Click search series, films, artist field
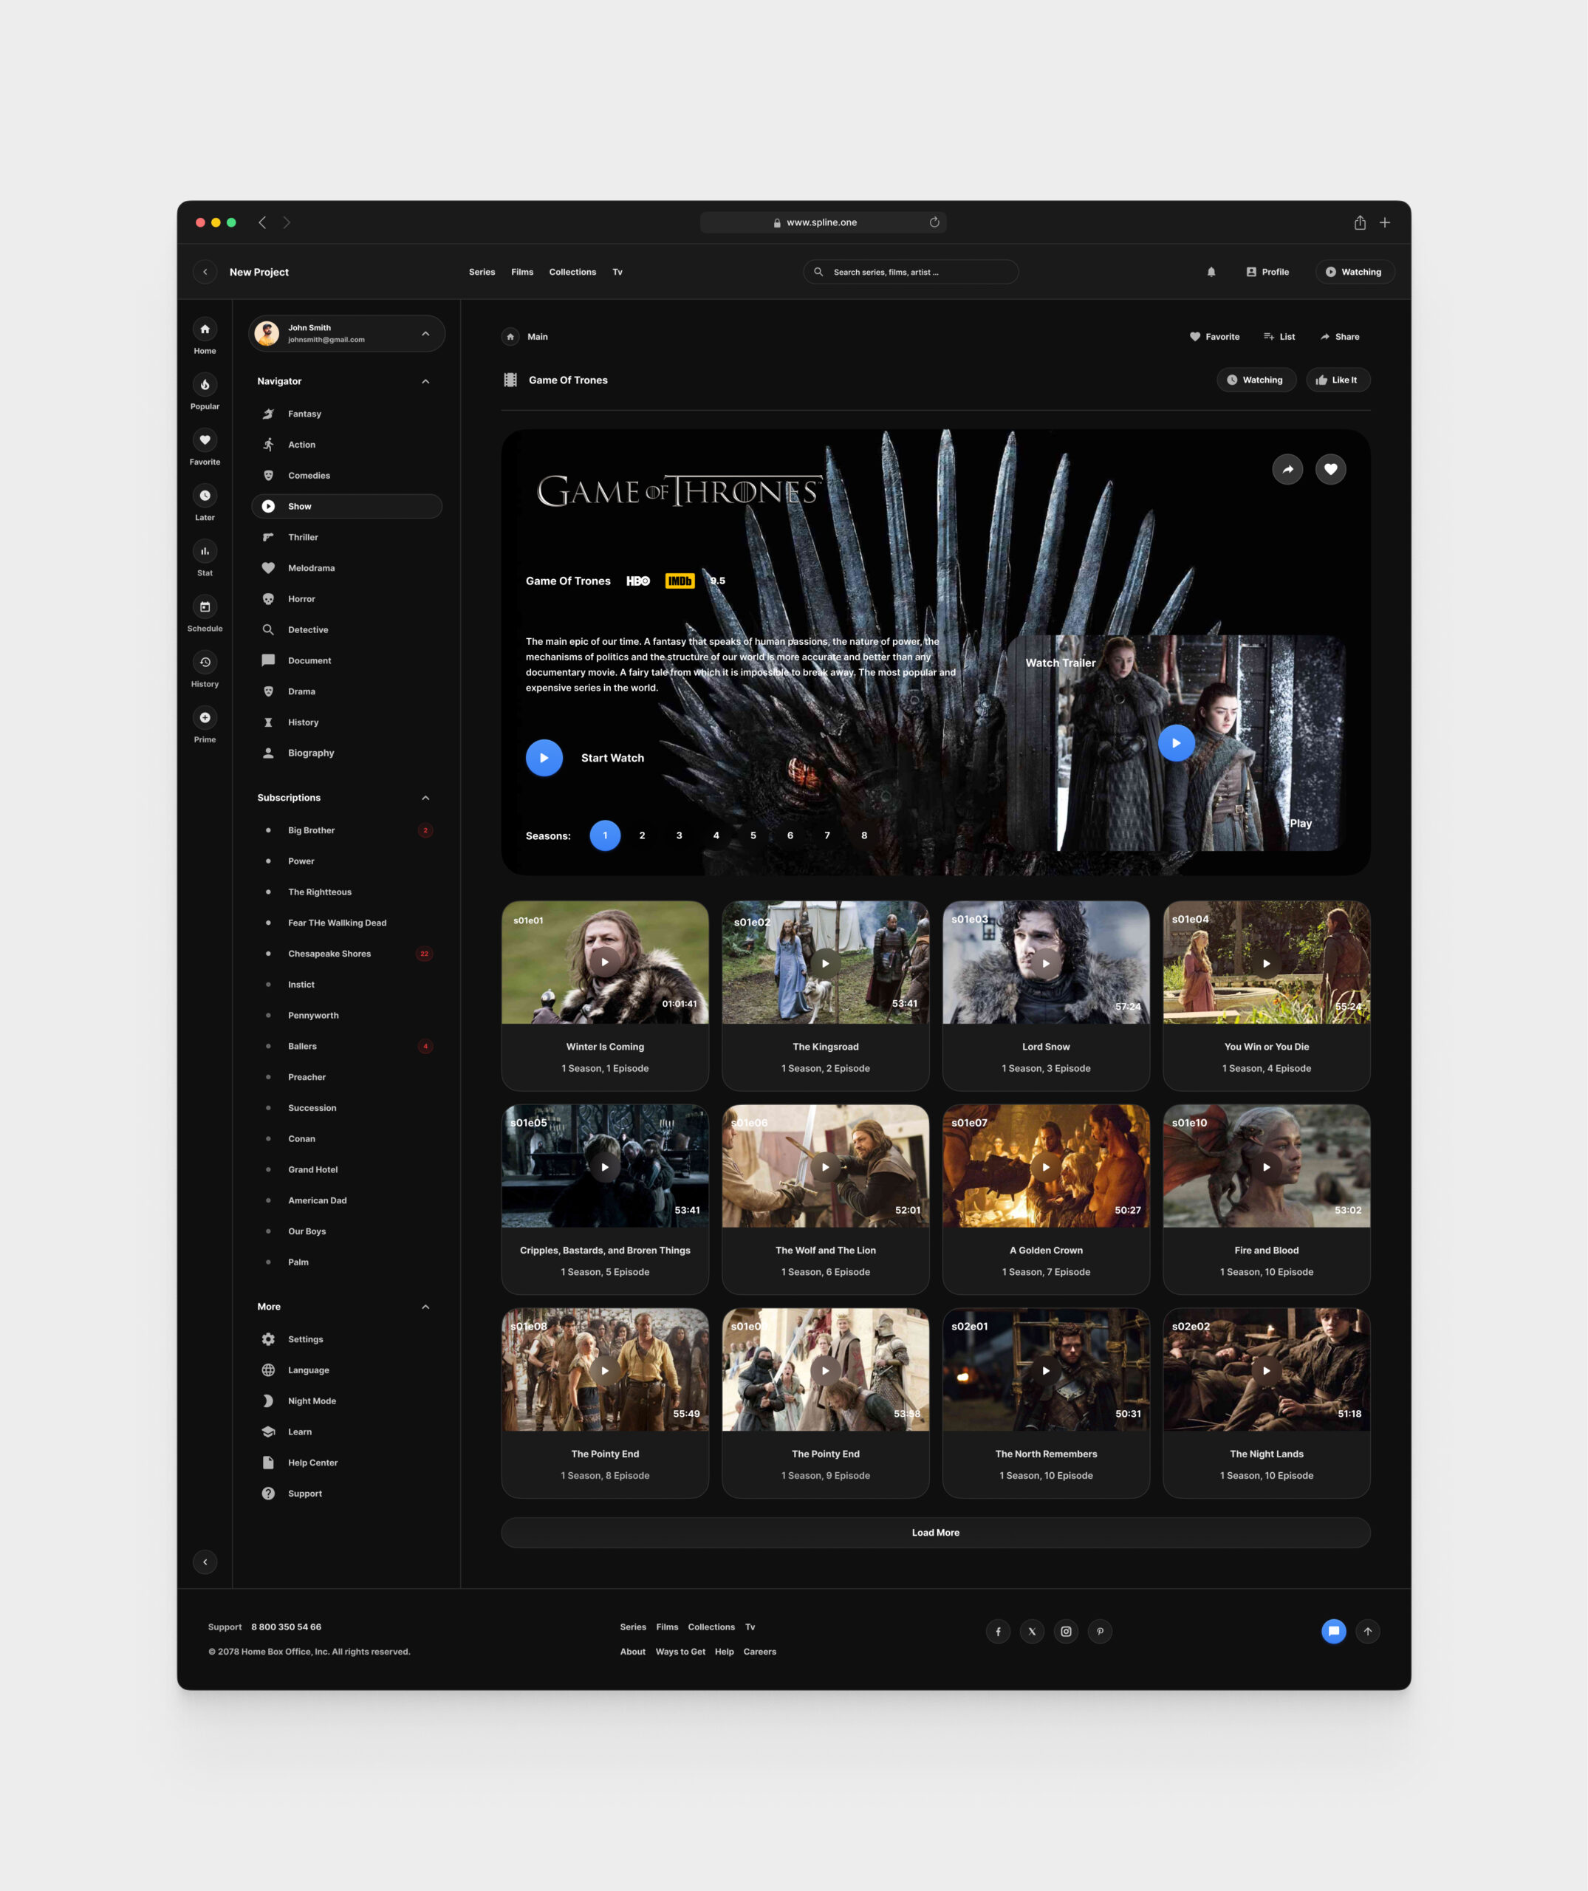Viewport: 1588px width, 1891px height. tap(910, 272)
